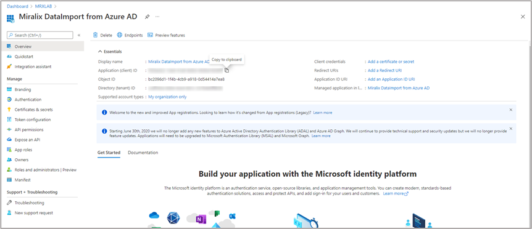Click the Token configuration icon
Image resolution: width=532 pixels, height=229 pixels.
pyautogui.click(x=9, y=119)
